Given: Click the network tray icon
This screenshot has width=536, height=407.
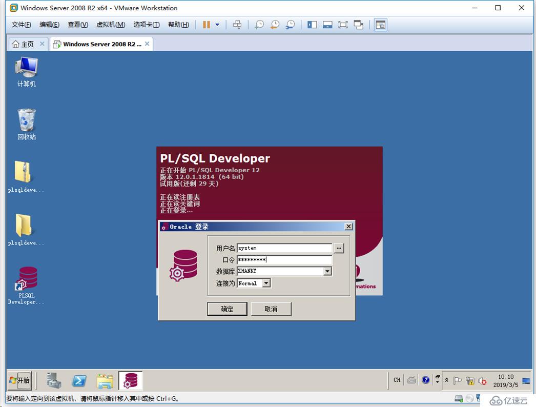Looking at the screenshot, I should pos(470,381).
